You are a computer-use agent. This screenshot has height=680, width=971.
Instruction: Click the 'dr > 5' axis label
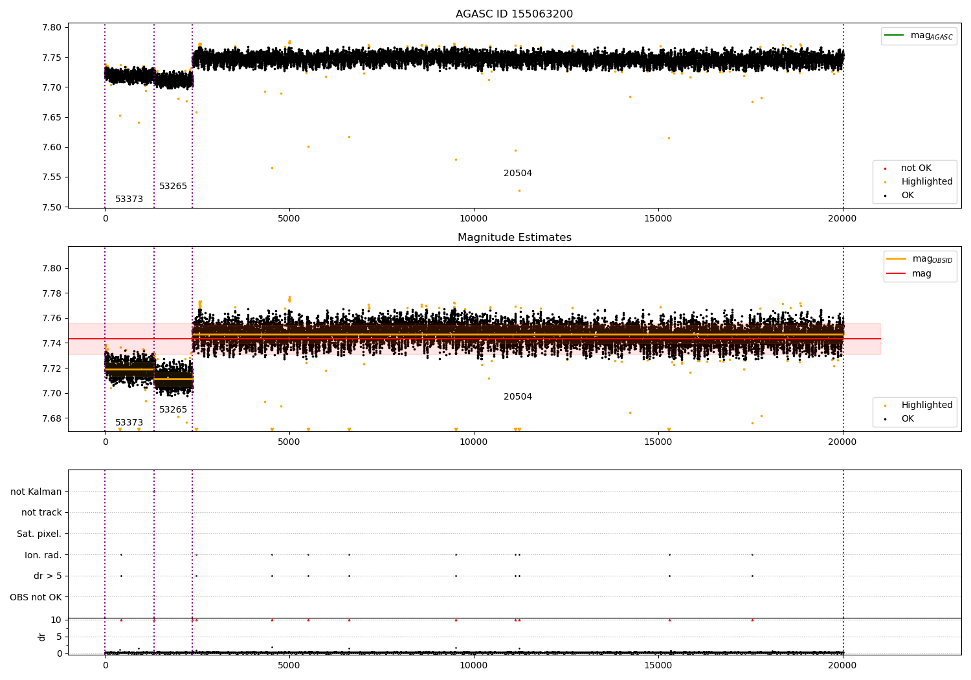pyautogui.click(x=48, y=576)
